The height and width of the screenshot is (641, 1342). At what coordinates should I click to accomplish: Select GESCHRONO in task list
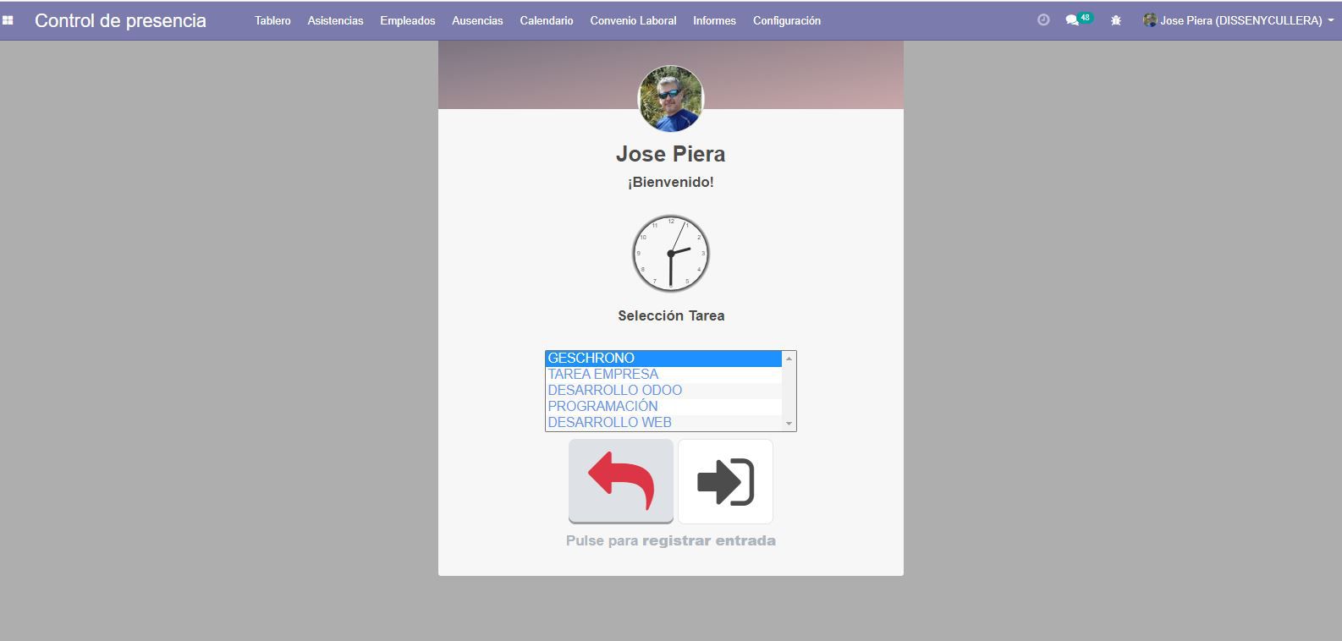(x=591, y=359)
